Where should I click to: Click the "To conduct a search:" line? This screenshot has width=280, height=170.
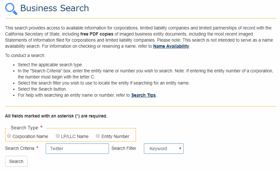[x=25, y=55]
